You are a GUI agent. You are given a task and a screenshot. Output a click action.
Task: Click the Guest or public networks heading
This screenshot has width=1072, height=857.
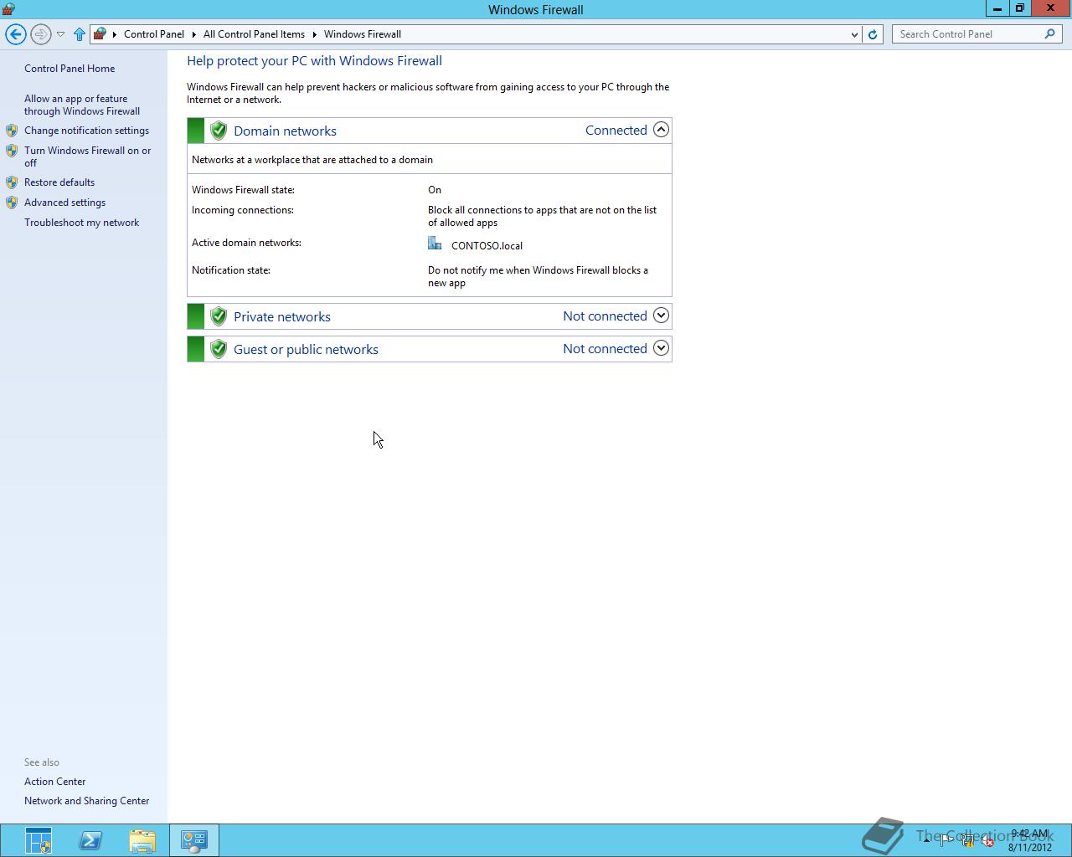pyautogui.click(x=306, y=349)
